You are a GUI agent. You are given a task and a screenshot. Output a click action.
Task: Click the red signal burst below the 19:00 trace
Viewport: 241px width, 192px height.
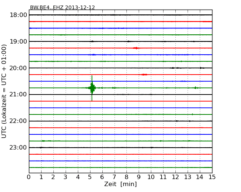click(x=136, y=48)
